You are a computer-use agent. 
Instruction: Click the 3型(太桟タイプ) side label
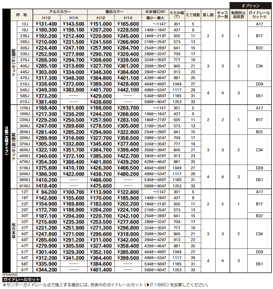(6, 144)
